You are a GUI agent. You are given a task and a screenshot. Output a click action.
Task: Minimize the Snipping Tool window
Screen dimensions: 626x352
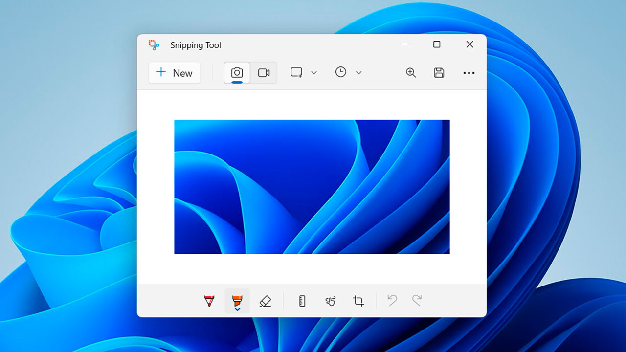404,44
